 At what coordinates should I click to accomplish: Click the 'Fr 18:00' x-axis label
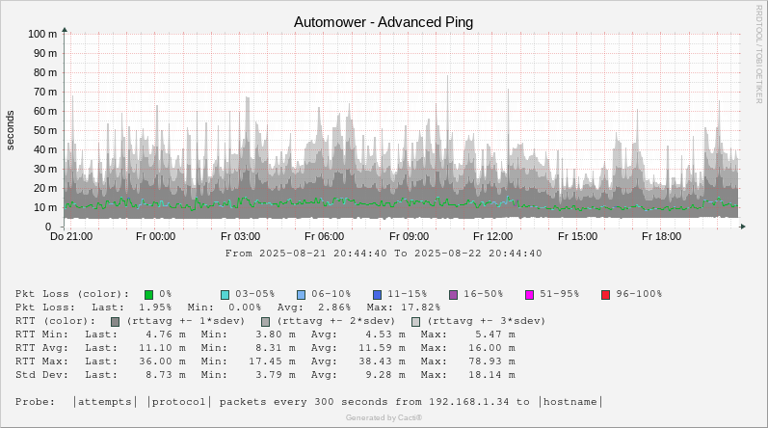pos(662,236)
